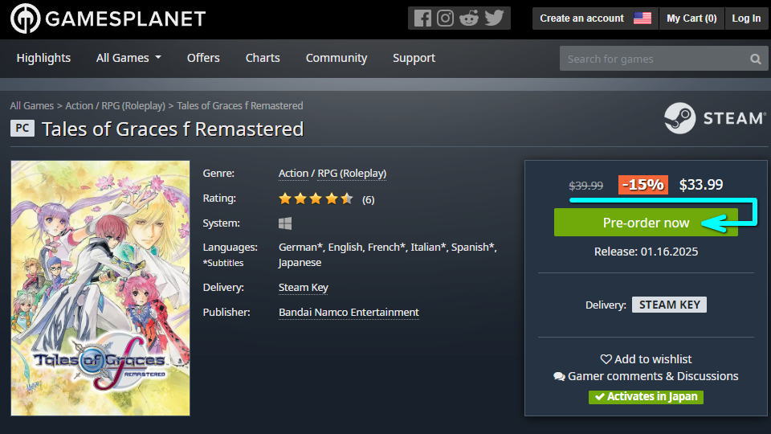Click the Windows system icon
Viewport: 771px width, 434px height.
coord(285,223)
